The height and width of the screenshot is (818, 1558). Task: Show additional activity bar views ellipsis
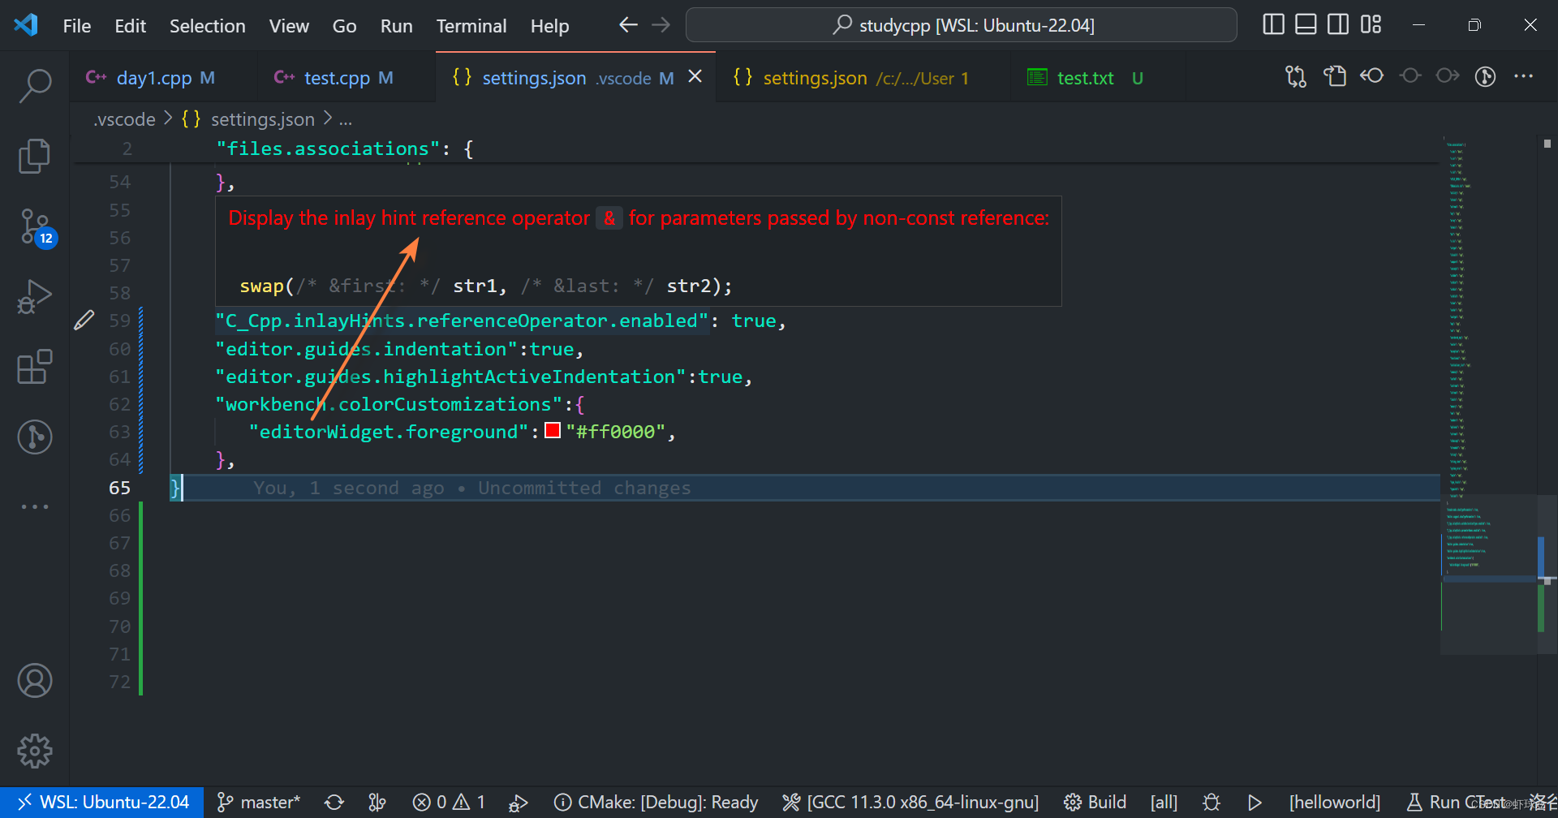(35, 506)
